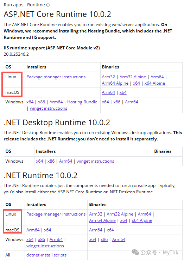This screenshot has width=184, height=260.
Task: Select the version text 20.0.25346.2
Action: click(16, 54)
